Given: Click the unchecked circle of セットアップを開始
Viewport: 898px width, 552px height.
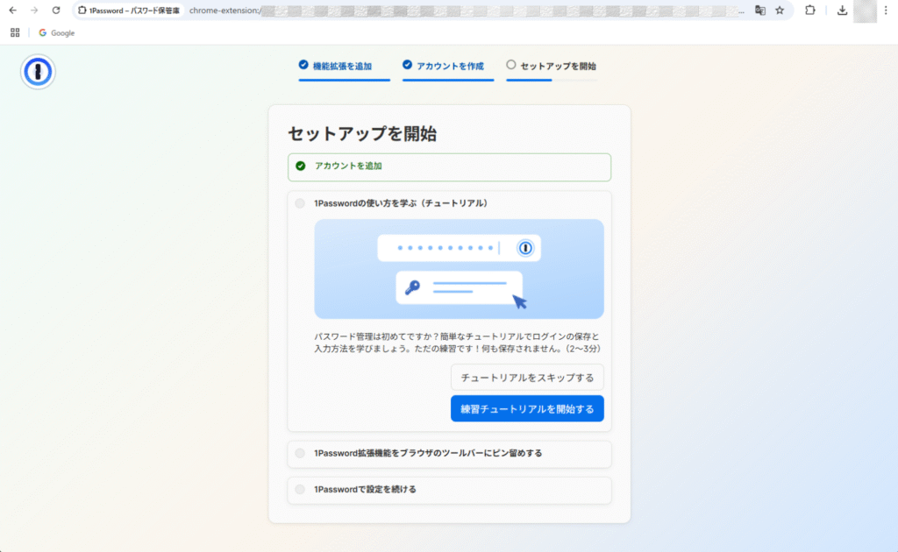Looking at the screenshot, I should tap(511, 65).
